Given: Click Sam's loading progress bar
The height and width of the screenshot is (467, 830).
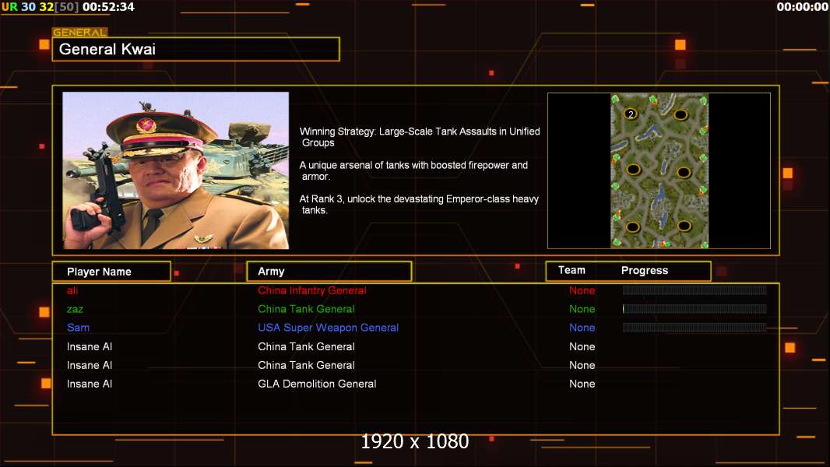Looking at the screenshot, I should pyautogui.click(x=695, y=328).
